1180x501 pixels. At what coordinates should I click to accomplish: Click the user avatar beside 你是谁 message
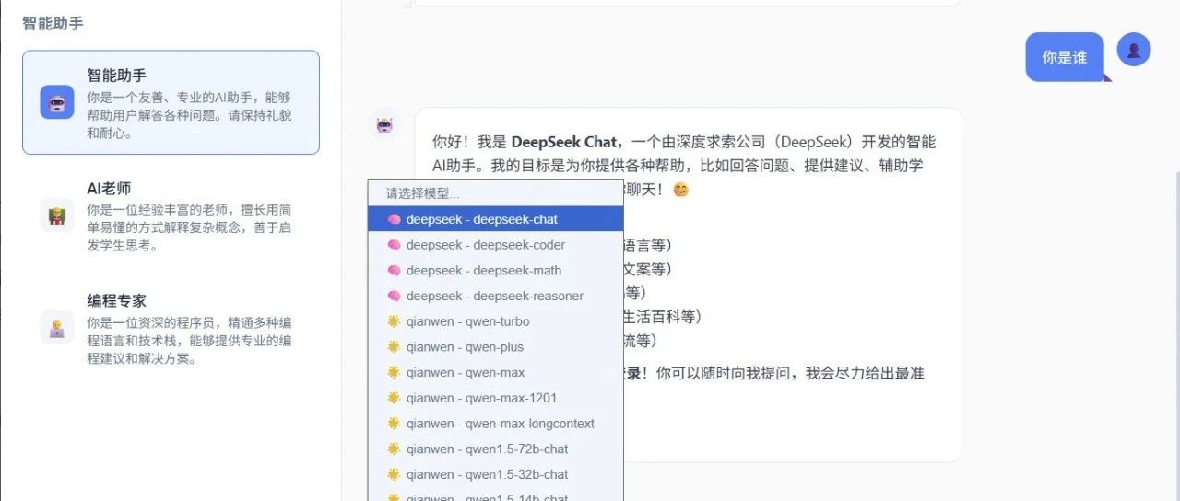1134,49
